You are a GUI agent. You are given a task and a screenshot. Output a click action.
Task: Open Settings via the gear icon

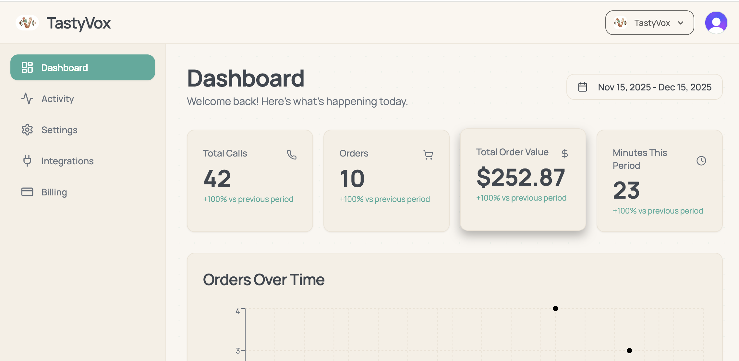[27, 130]
